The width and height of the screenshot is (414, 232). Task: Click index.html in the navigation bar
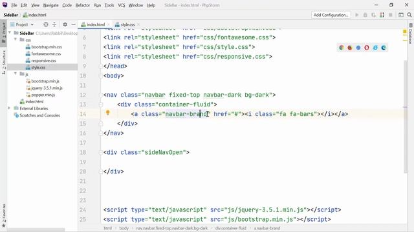pos(34,15)
